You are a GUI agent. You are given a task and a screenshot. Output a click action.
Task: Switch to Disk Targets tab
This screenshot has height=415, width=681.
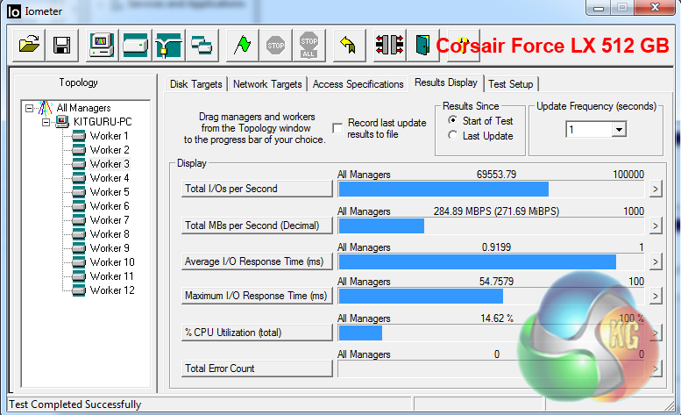[x=195, y=84]
